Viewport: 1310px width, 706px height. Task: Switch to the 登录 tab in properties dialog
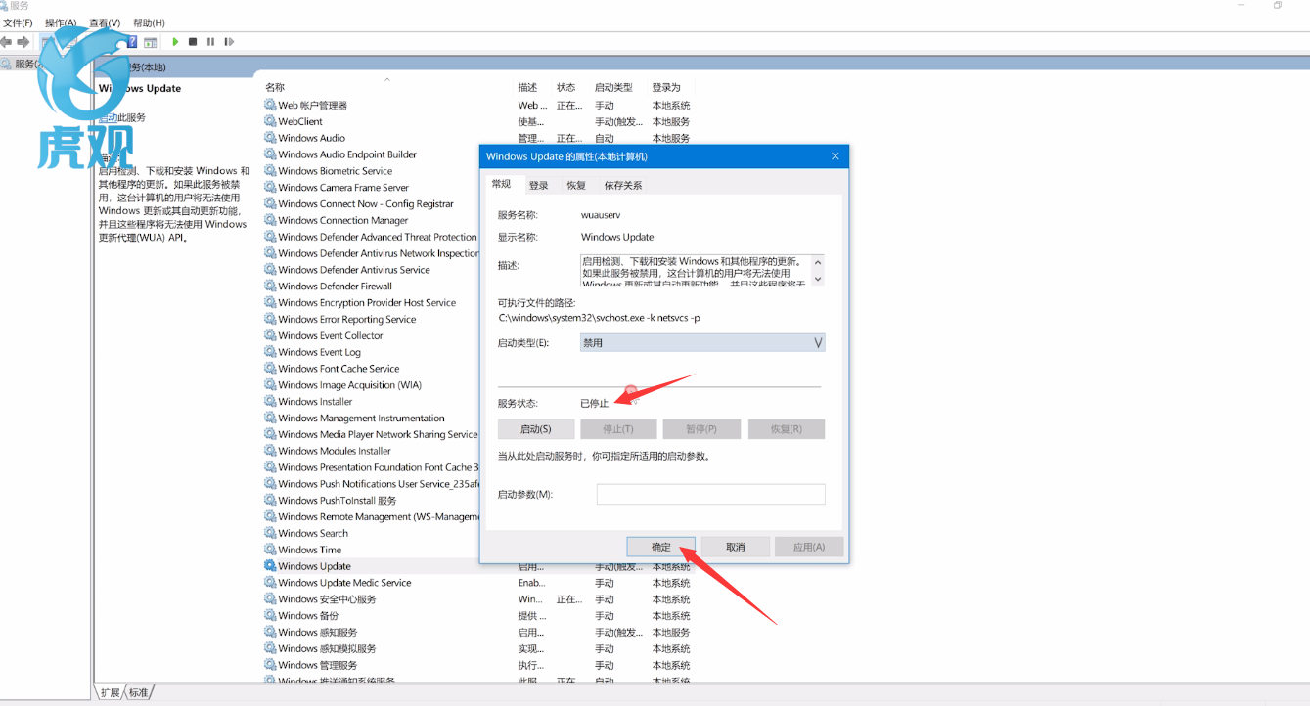pos(539,185)
